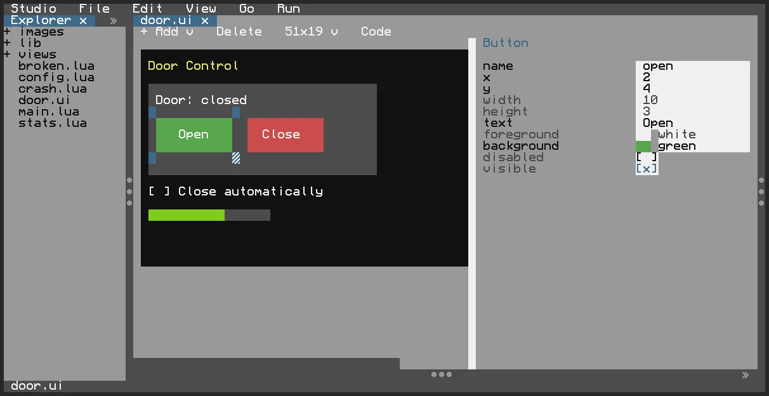Open door.ui in the explorer
769x396 pixels.
45,100
